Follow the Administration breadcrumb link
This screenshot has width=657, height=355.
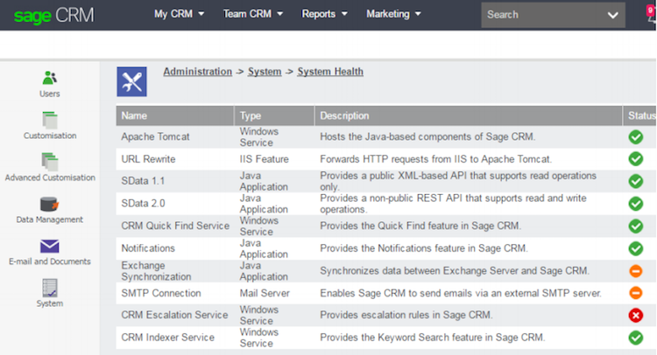[197, 72]
